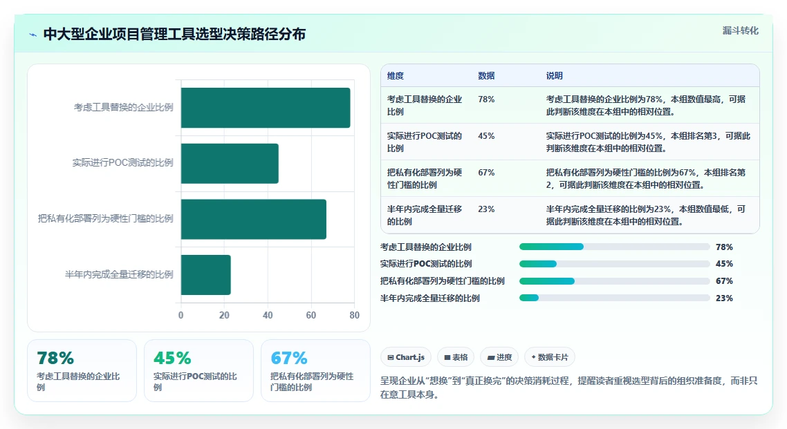The image size is (787, 429).
Task: Click the 78% data card
Action: pos(82,371)
